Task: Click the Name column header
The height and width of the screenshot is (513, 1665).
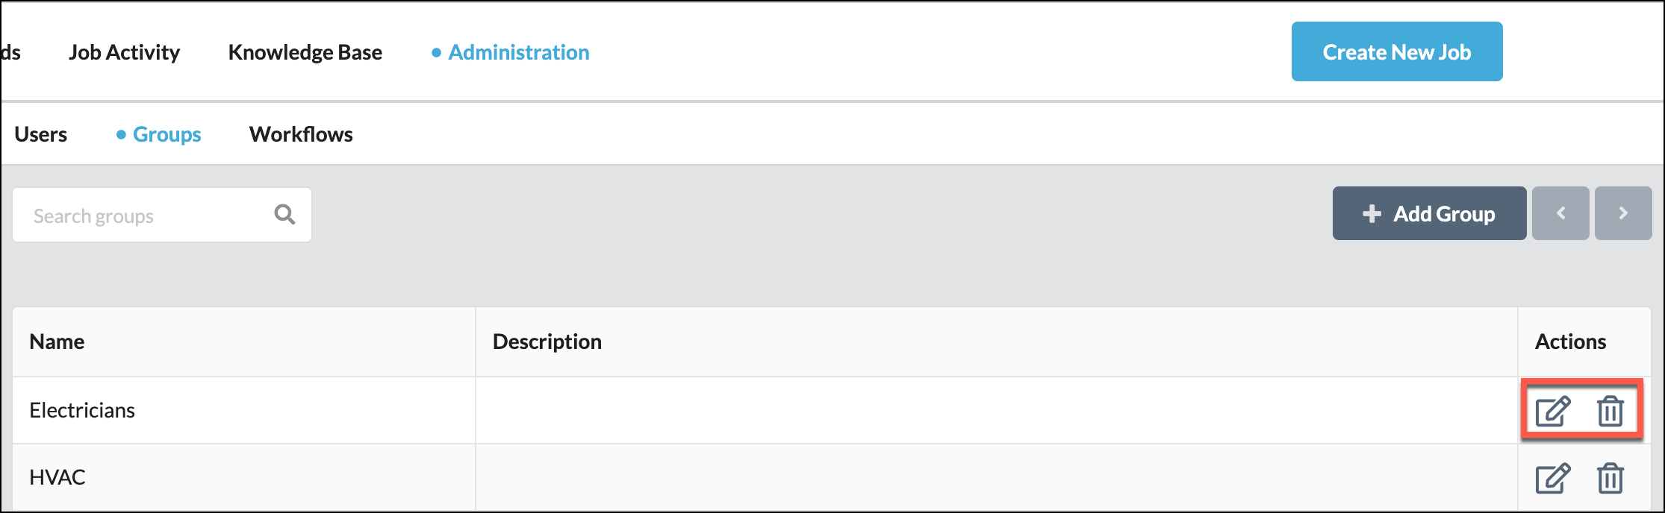Action: 57,342
